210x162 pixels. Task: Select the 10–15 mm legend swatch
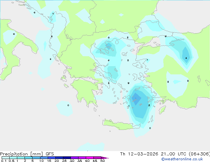click(44, 158)
